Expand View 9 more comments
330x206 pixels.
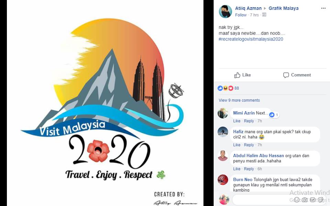coord(239,100)
